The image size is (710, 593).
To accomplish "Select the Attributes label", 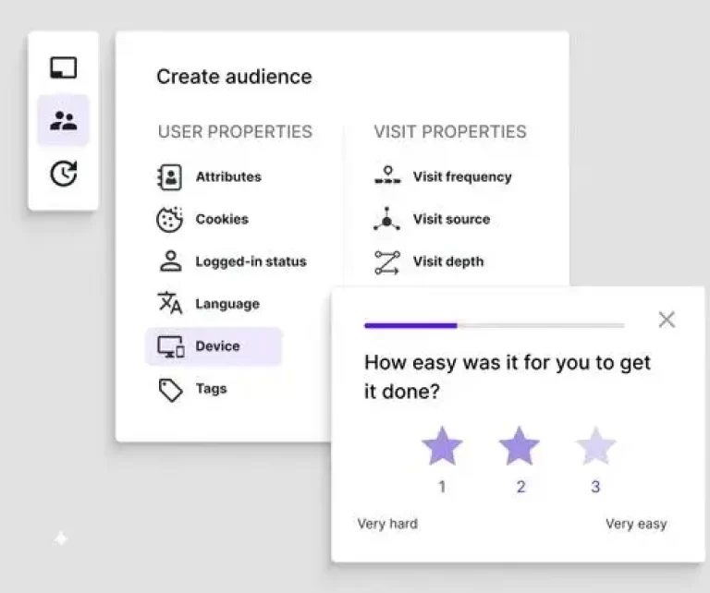I will (228, 176).
